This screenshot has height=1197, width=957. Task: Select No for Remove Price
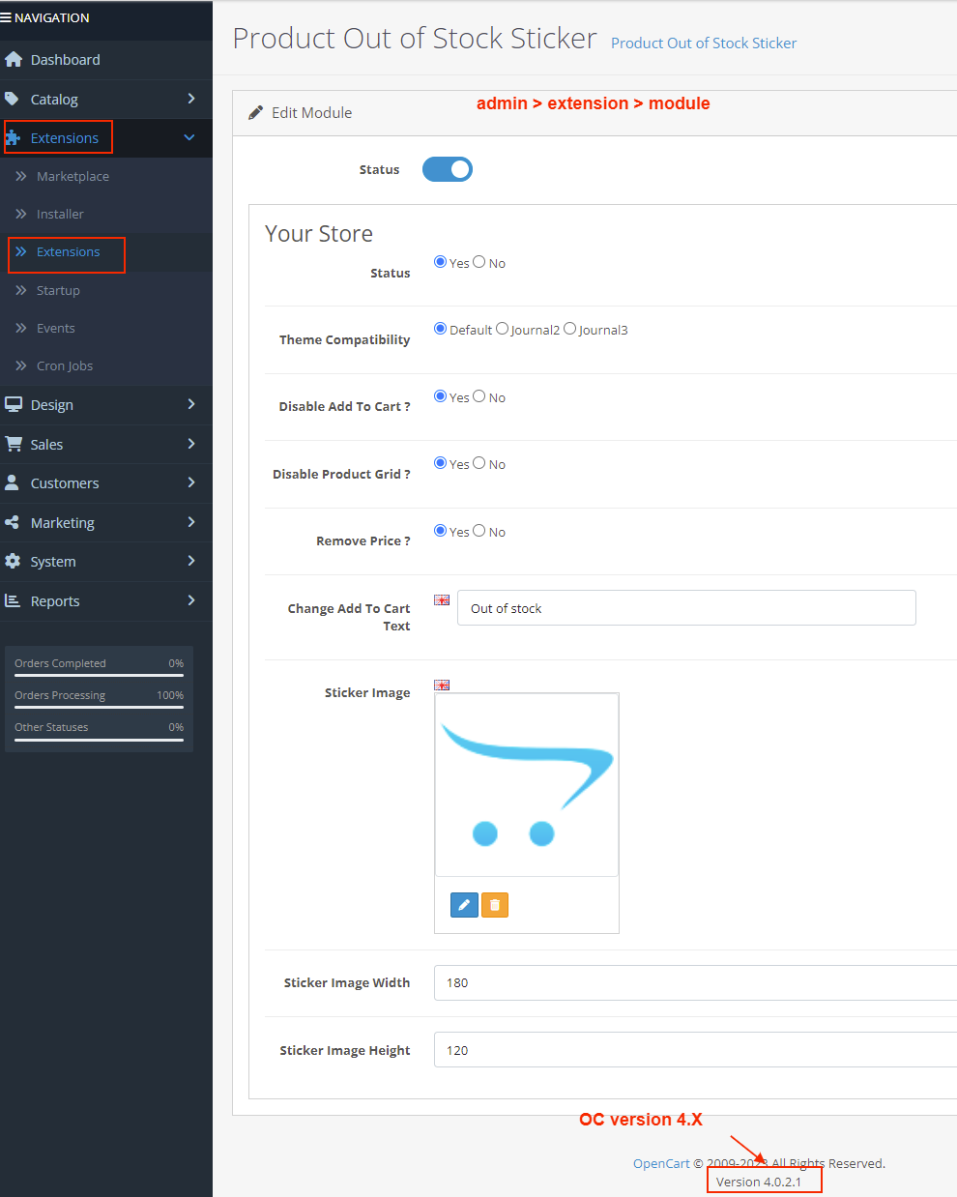coord(479,531)
